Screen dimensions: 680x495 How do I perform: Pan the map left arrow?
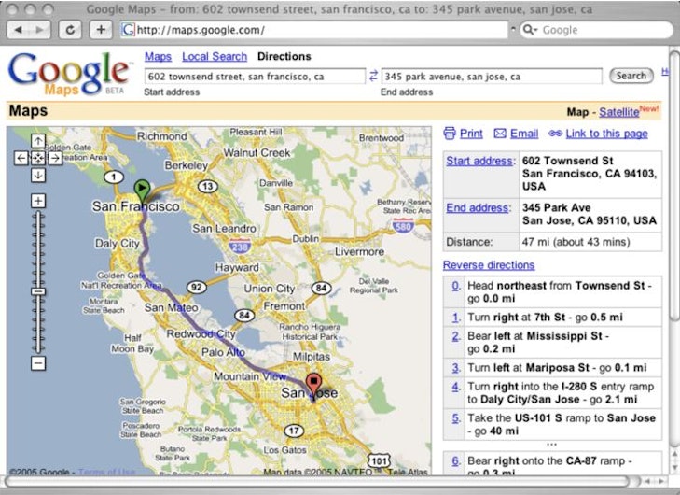[x=21, y=158]
